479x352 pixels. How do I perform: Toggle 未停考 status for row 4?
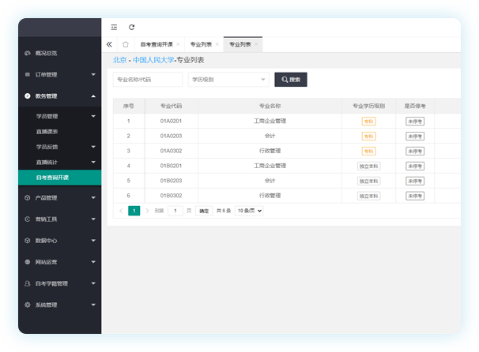click(415, 166)
